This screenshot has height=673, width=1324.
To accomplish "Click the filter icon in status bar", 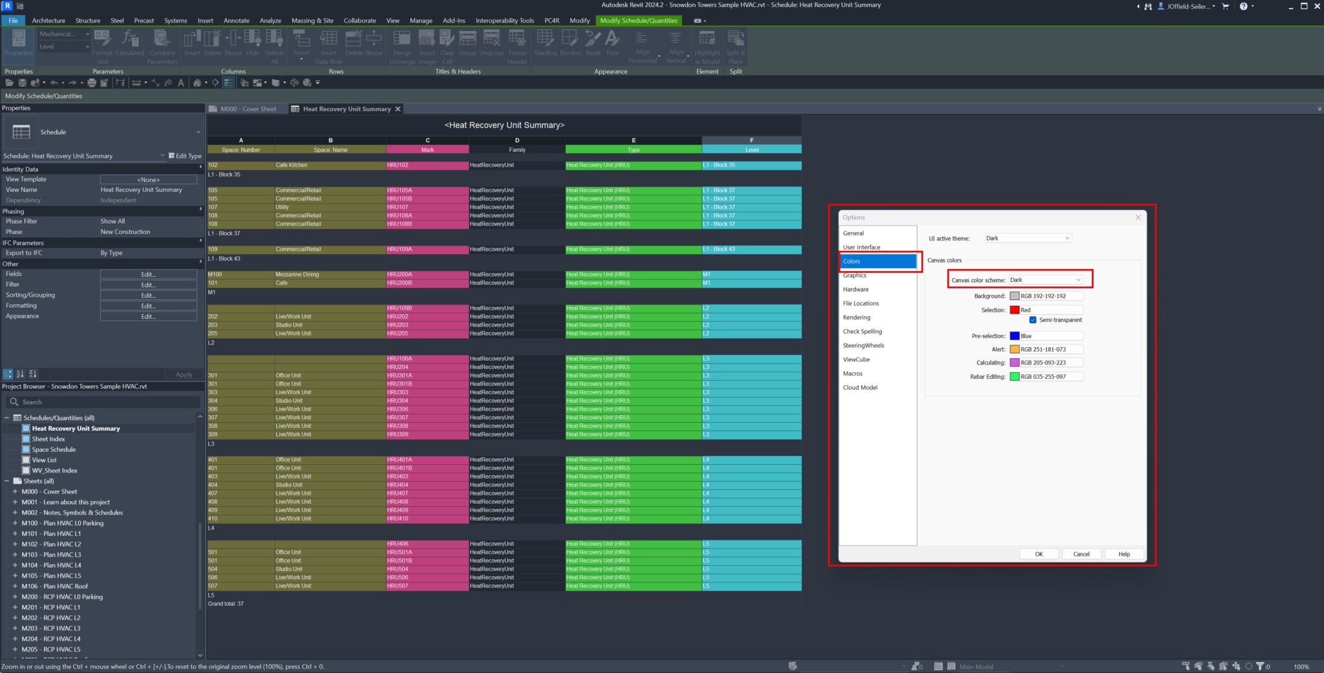I will (x=1261, y=666).
